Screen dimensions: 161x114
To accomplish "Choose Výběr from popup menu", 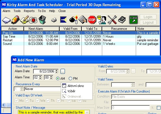I will point(77,91).
